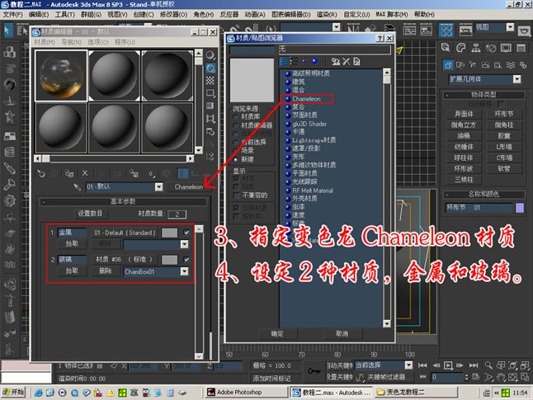This screenshot has width=533, height=400.
Task: Select the Geometry category icon
Action: point(448,65)
